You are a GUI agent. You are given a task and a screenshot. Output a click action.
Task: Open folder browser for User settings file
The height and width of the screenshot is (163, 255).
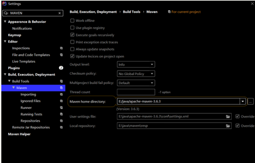(x=228, y=116)
